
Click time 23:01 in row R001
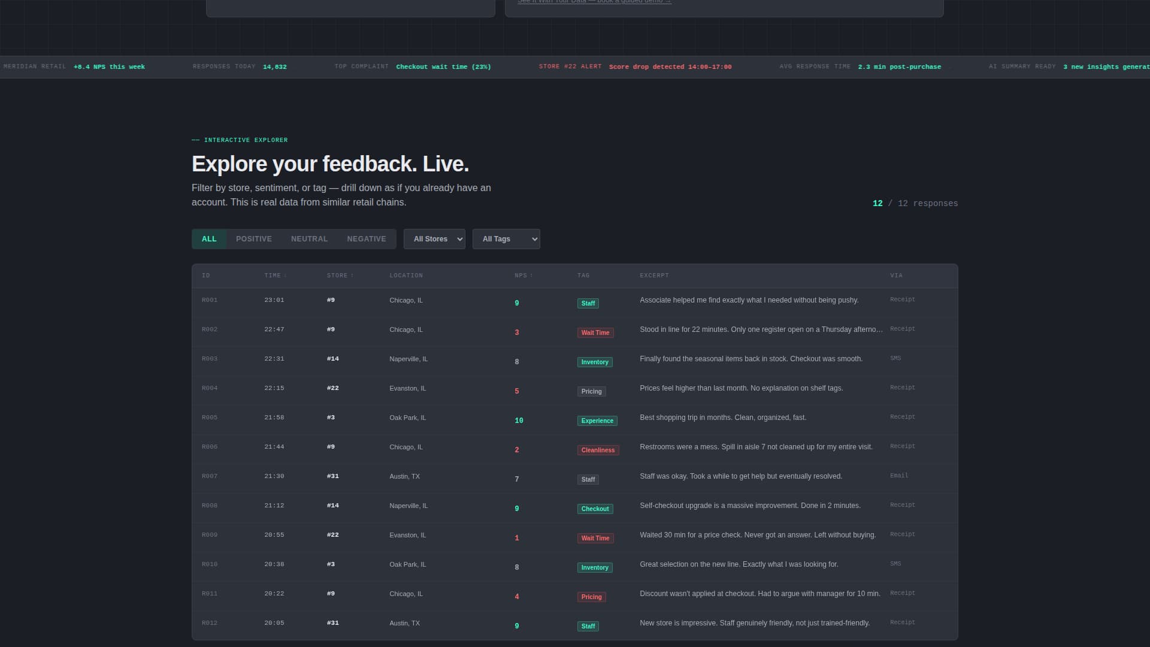click(x=274, y=300)
